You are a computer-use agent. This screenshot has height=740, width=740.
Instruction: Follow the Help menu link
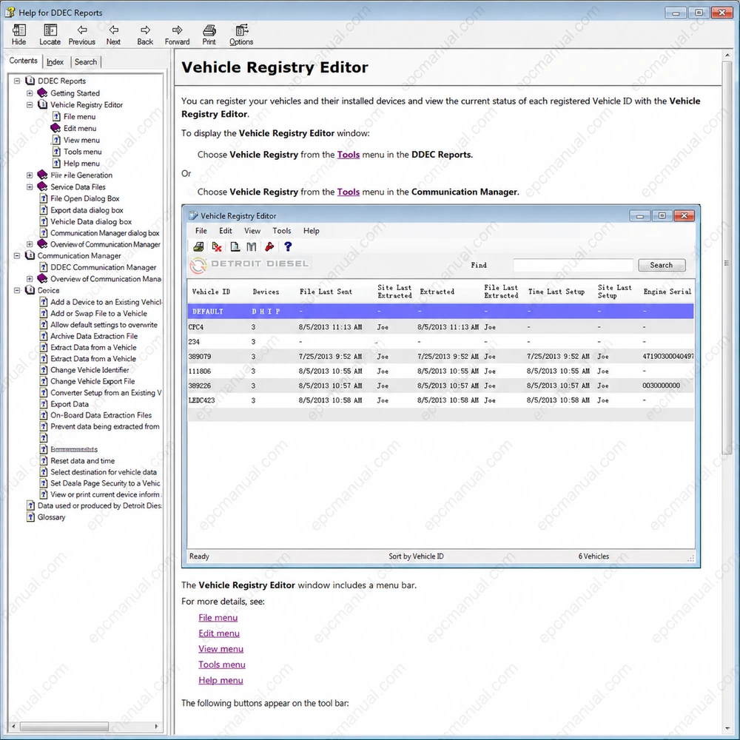(221, 679)
